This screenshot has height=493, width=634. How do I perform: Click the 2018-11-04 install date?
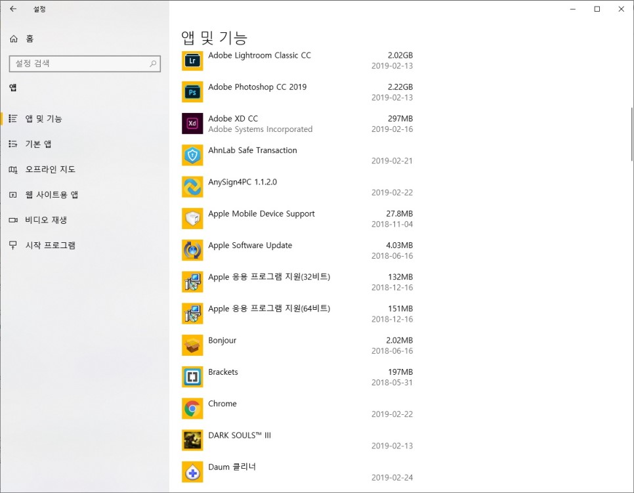point(392,225)
